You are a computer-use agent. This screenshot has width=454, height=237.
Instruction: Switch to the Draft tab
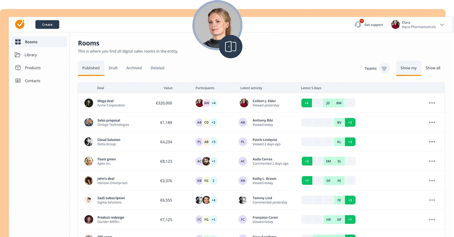113,68
